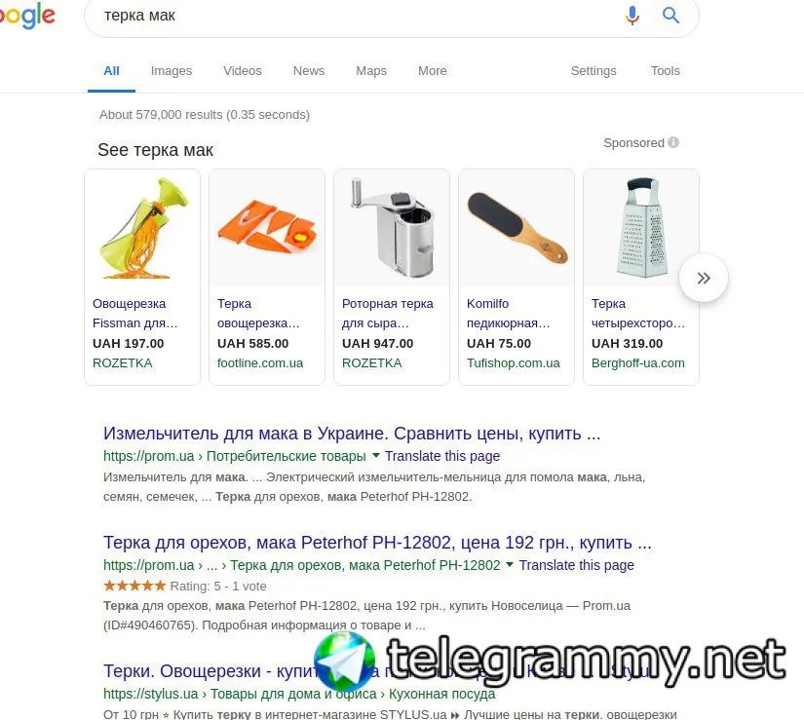Image resolution: width=804 pixels, height=720 pixels.
Task: Switch to the Videos tab
Action: click(x=243, y=71)
